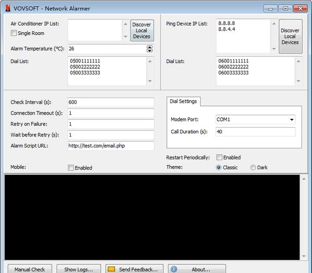Click up arrow of right Dial List scrollbar
The width and height of the screenshot is (312, 273).
point(298,61)
